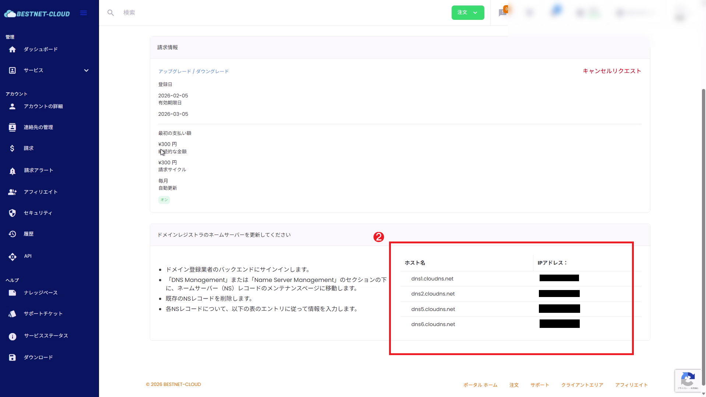Toggle the sidebar hamburger menu
706x397 pixels.
click(84, 13)
